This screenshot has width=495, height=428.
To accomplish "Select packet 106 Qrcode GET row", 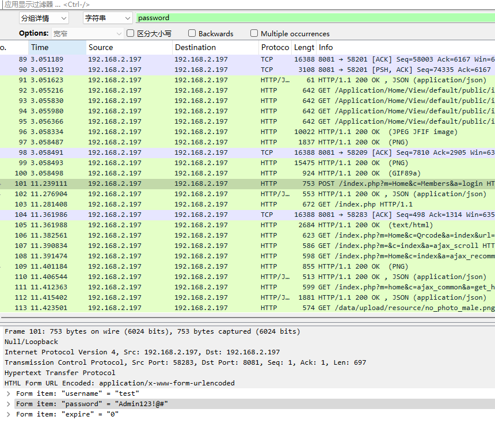I will click(x=247, y=235).
